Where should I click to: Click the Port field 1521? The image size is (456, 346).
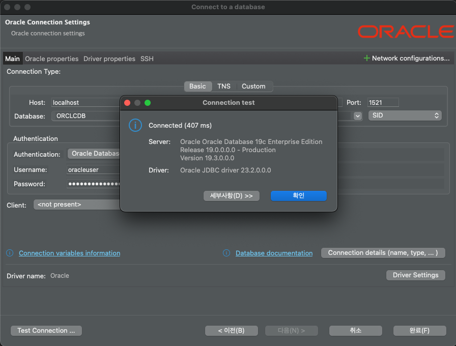[x=383, y=103]
